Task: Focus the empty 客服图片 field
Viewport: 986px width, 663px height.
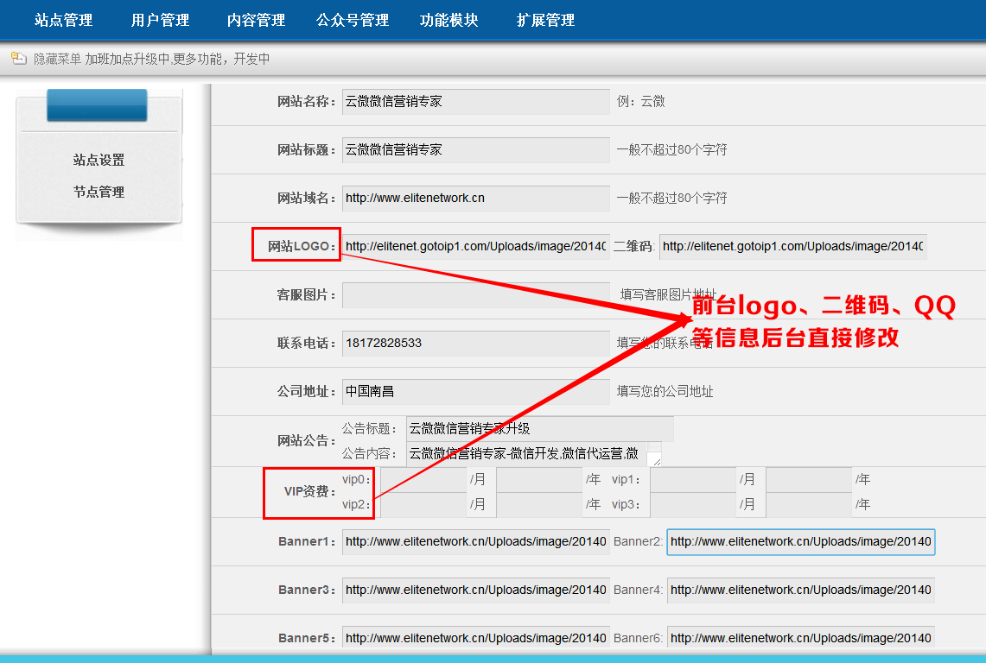Action: pyautogui.click(x=476, y=294)
